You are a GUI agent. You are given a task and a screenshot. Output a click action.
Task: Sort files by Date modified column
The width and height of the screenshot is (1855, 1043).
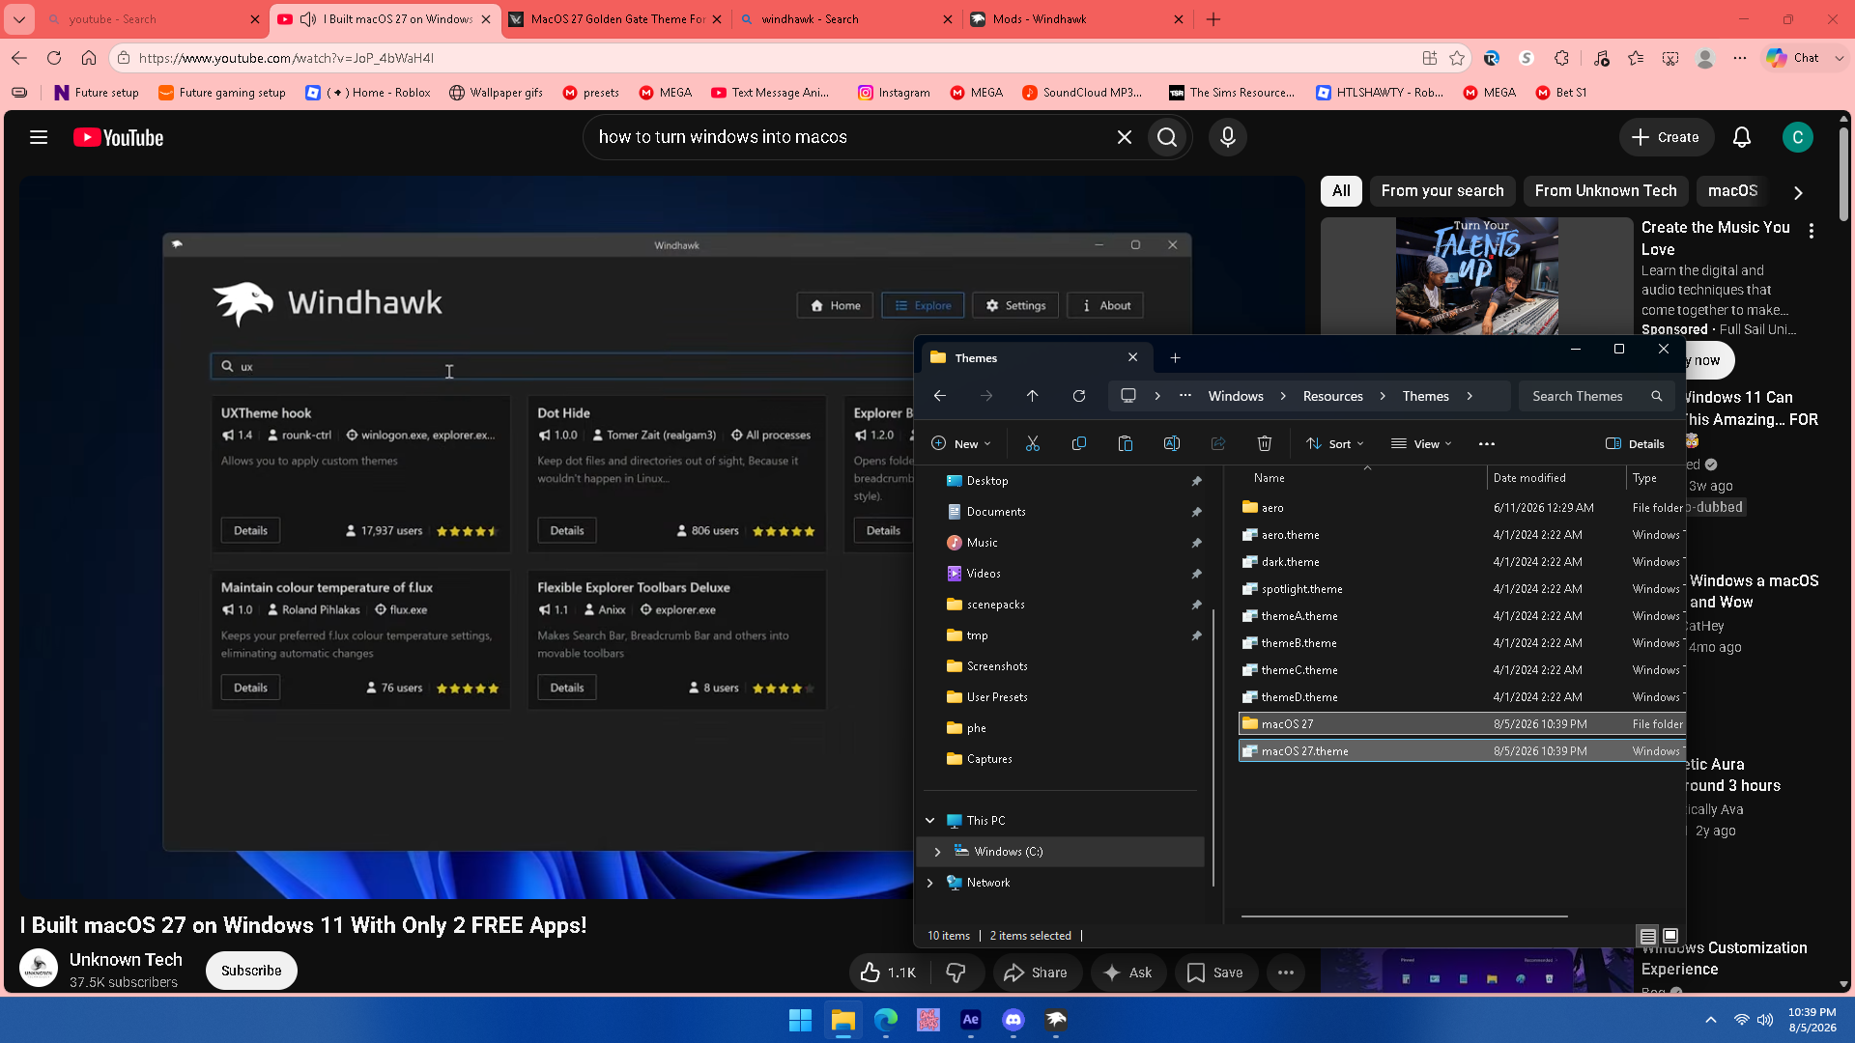pos(1557,478)
